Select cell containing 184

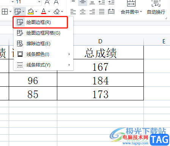click(101, 80)
